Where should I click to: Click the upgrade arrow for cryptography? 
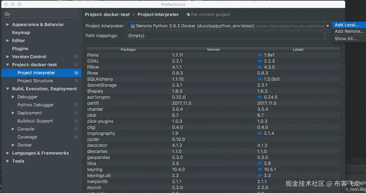point(260,133)
